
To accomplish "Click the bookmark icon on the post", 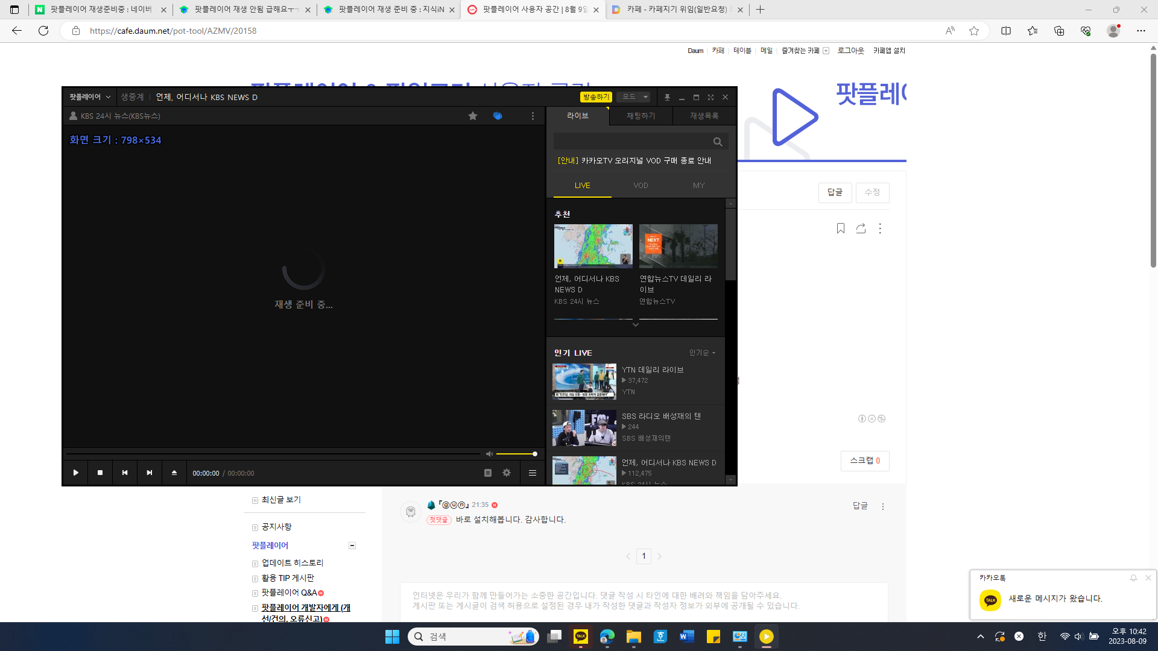I will (841, 228).
